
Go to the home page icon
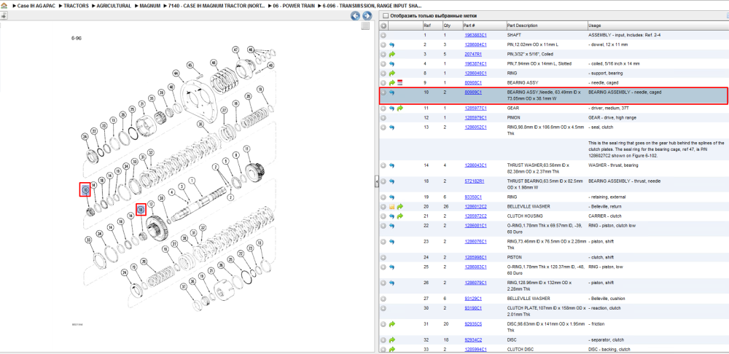[x=4, y=6]
